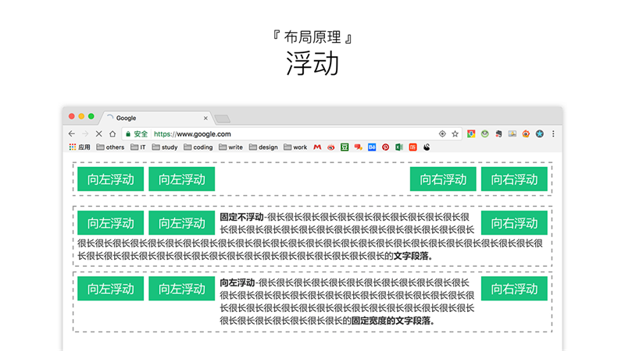Open the Behance bookmark icon
Image resolution: width=625 pixels, height=351 pixels.
372,147
